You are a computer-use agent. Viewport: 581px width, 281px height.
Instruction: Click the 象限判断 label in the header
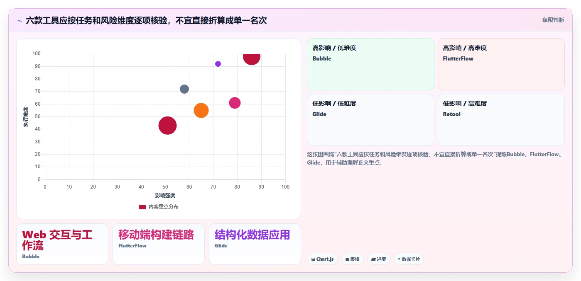click(553, 20)
